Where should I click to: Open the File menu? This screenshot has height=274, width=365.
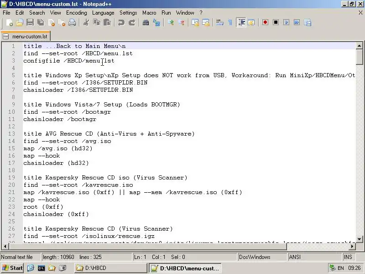click(6, 13)
